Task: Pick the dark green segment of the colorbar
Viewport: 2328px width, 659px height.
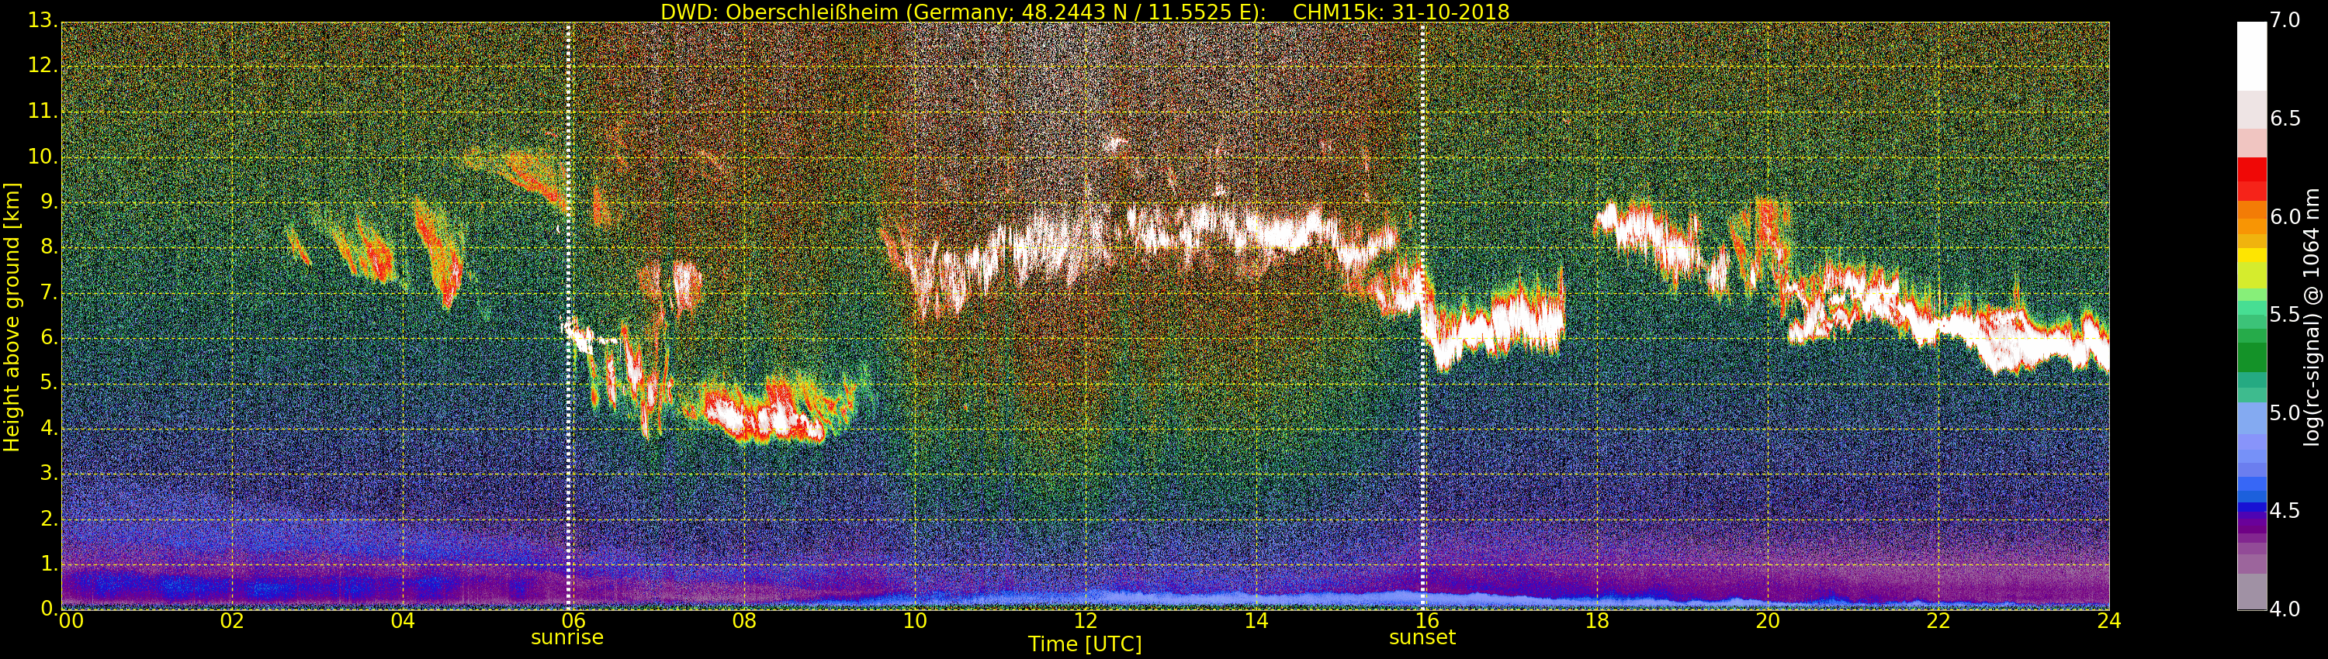Action: pyautogui.click(x=2251, y=358)
